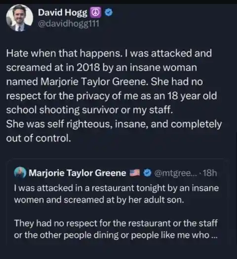The height and width of the screenshot is (259, 237).
Task: Click David Hogg's blue verified checkmark
Action: [109, 12]
